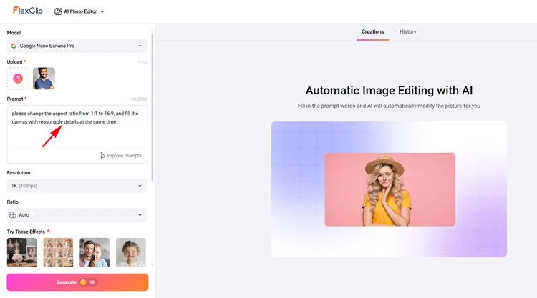Click the FlexClip logo
The height and width of the screenshot is (298, 537).
point(27,11)
